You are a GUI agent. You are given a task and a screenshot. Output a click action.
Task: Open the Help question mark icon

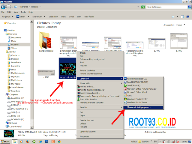coord(187,17)
